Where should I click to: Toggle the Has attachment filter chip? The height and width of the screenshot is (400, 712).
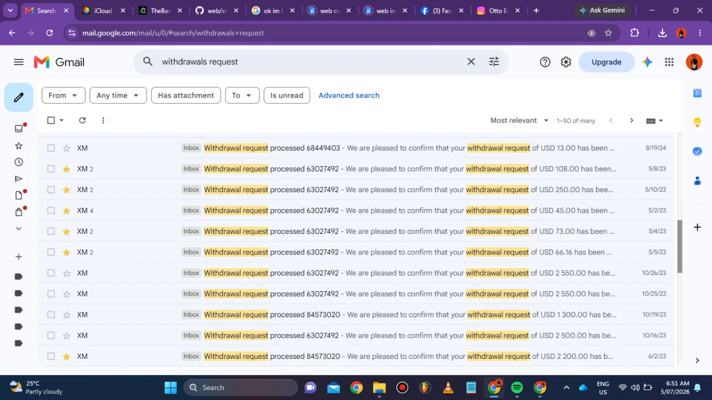pyautogui.click(x=186, y=95)
